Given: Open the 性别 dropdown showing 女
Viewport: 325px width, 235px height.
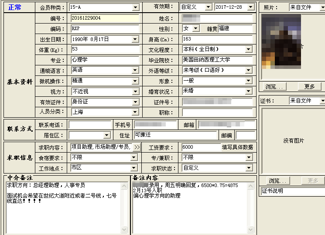Looking at the screenshot, I should tap(196, 28).
